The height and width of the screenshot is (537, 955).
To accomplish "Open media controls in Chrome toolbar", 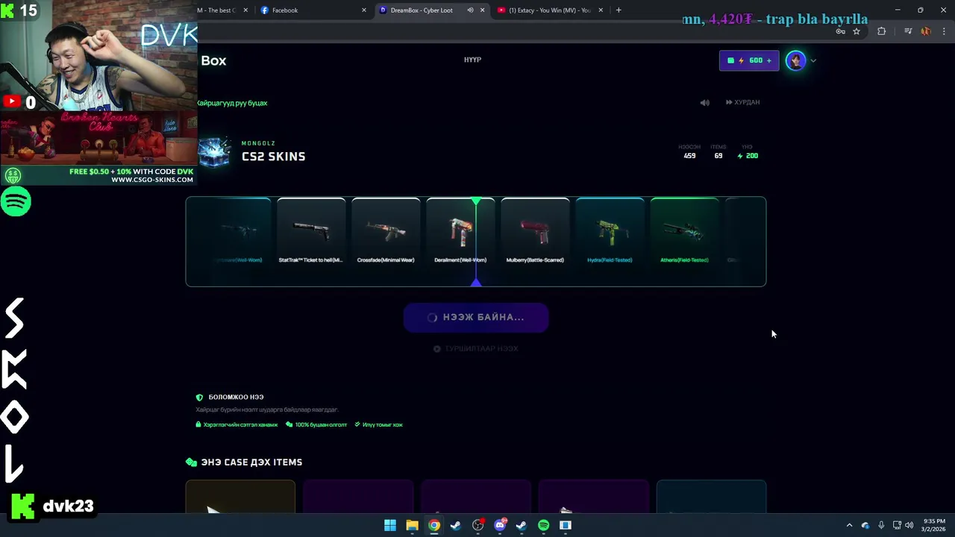I will [908, 31].
